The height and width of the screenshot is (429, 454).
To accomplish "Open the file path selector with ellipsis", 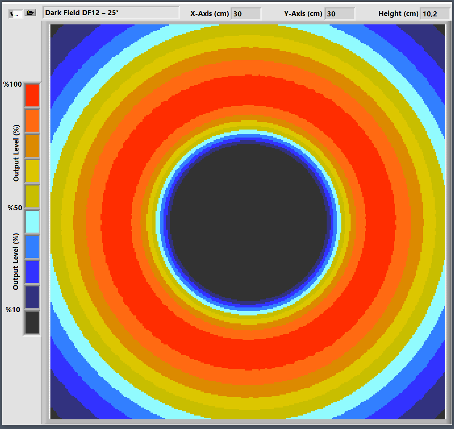I will [16, 14].
